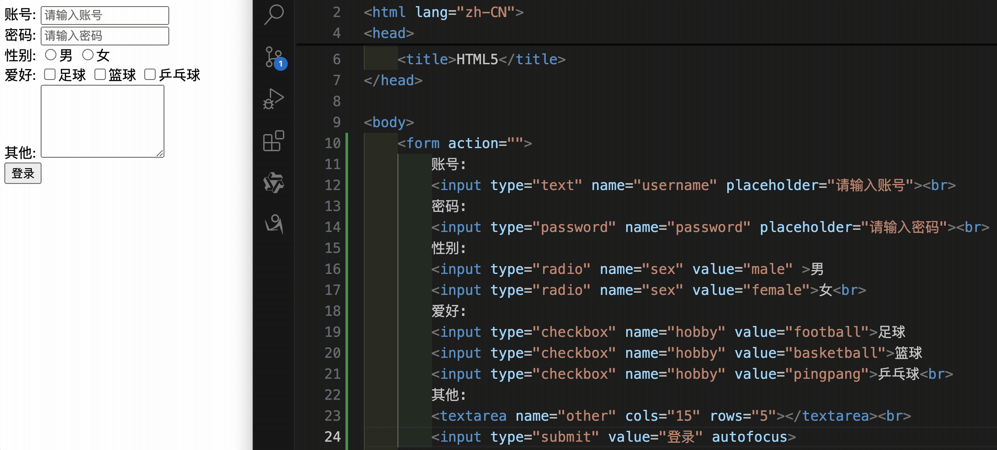
Task: Click the opening 'body' tag on line 9
Action: [x=389, y=122]
